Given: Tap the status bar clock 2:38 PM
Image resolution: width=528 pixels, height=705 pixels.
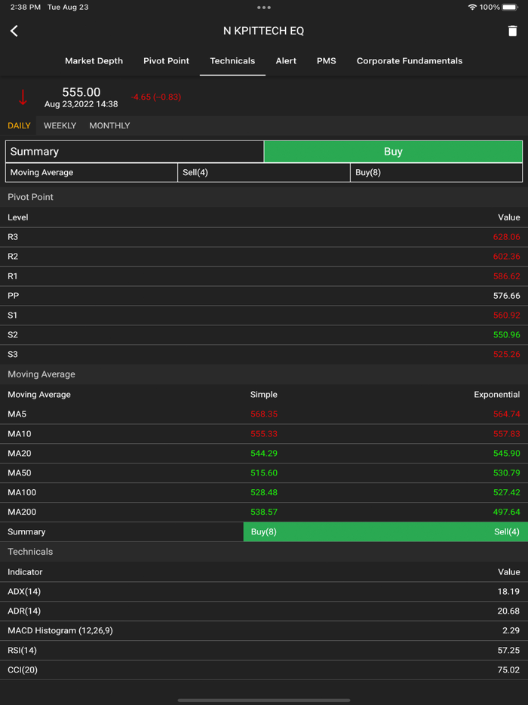Looking at the screenshot, I should (x=25, y=8).
